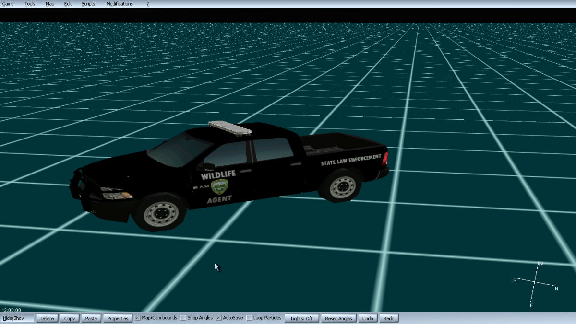Click the compass orientation indicator
The width and height of the screenshot is (576, 324).
pos(535,285)
